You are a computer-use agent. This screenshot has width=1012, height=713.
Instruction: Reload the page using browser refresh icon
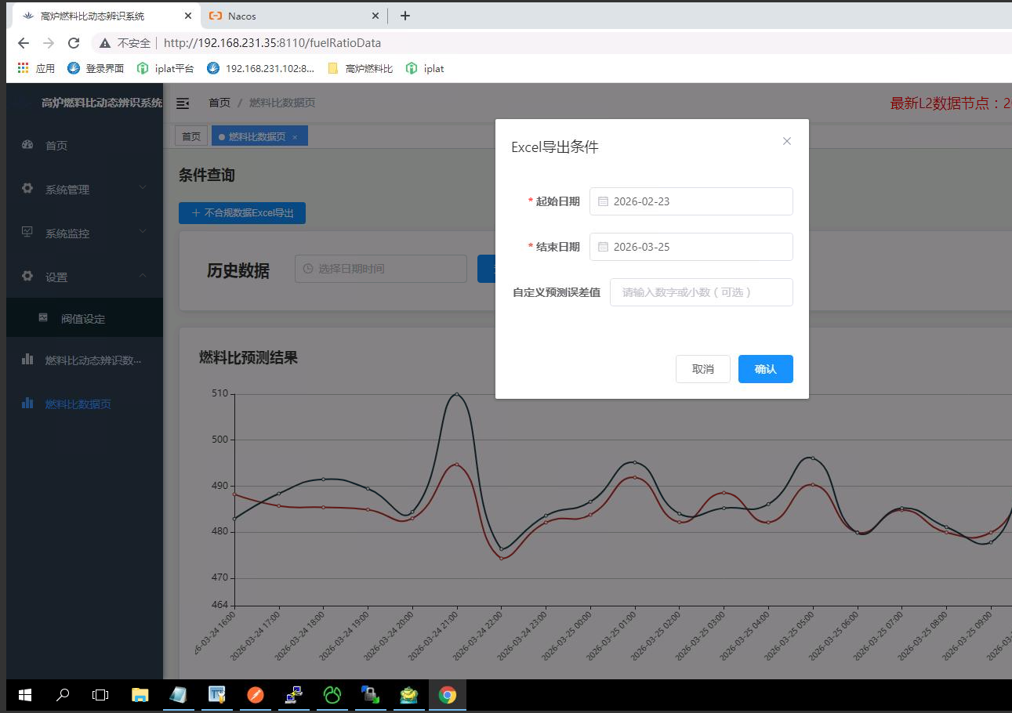(74, 43)
